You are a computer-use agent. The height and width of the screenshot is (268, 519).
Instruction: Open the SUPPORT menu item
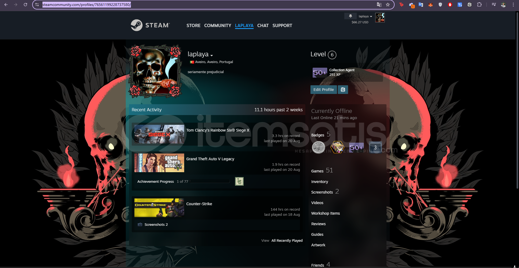click(282, 25)
